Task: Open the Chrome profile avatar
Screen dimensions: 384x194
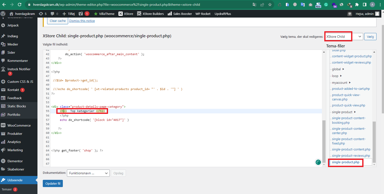Action: coord(372,5)
